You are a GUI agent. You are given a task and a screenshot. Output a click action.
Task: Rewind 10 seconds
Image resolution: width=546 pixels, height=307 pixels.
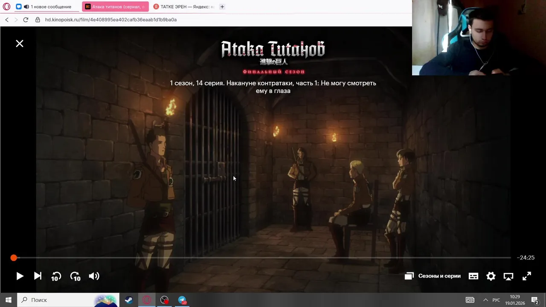tap(56, 276)
